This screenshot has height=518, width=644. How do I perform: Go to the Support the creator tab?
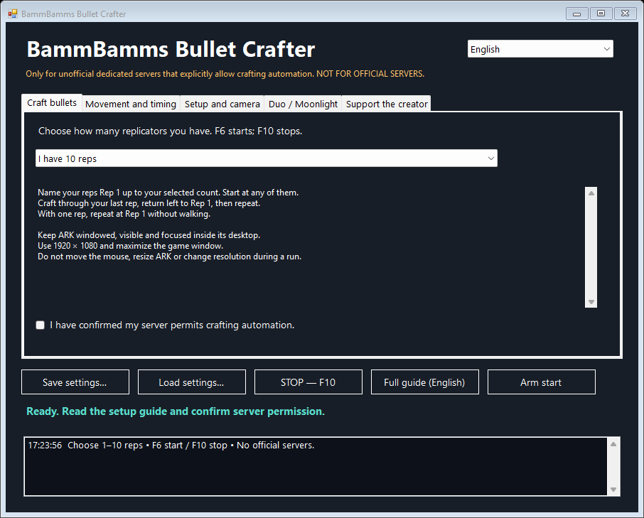[x=387, y=104]
